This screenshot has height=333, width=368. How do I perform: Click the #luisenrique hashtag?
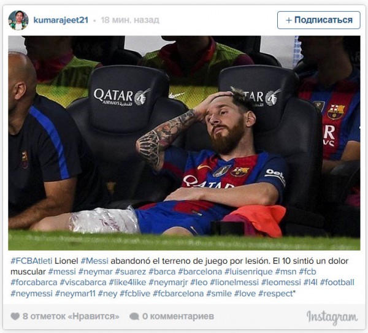pyautogui.click(x=248, y=272)
